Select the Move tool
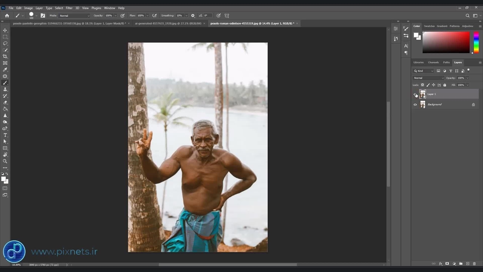Image resolution: width=483 pixels, height=272 pixels. [5, 30]
